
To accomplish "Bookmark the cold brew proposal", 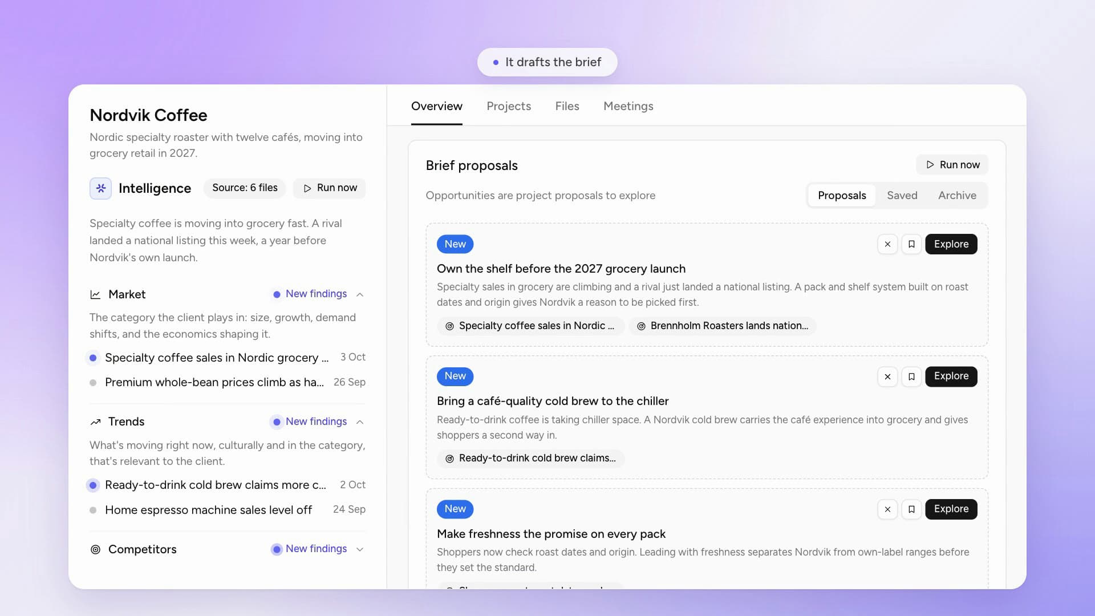I will pos(911,376).
